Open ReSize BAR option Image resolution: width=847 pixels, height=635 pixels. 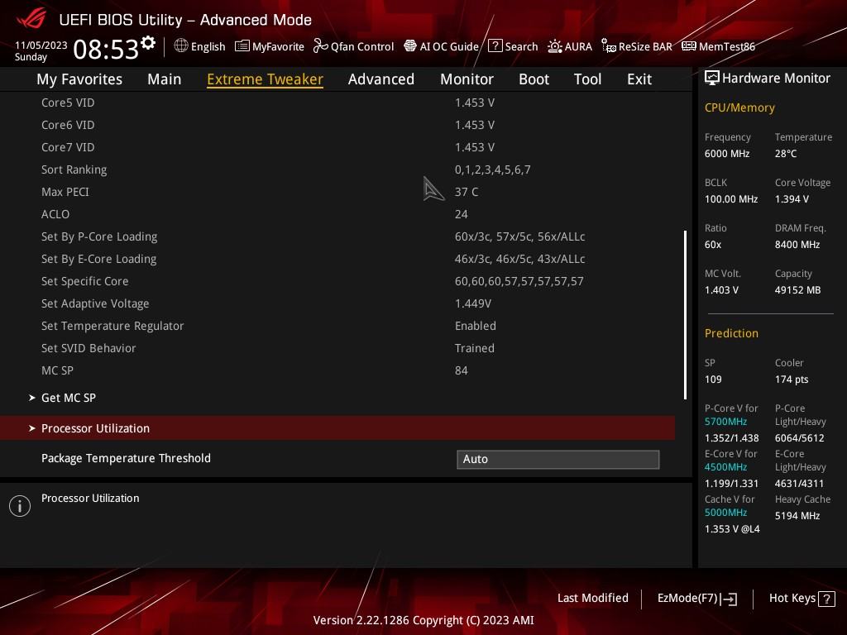tap(637, 46)
